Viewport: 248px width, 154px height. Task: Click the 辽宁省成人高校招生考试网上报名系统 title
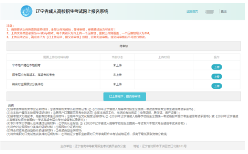[72, 11]
